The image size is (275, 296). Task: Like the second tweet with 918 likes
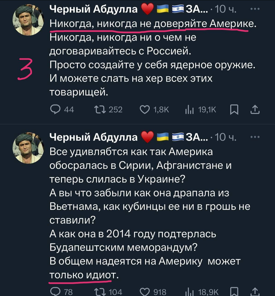pos(153,291)
